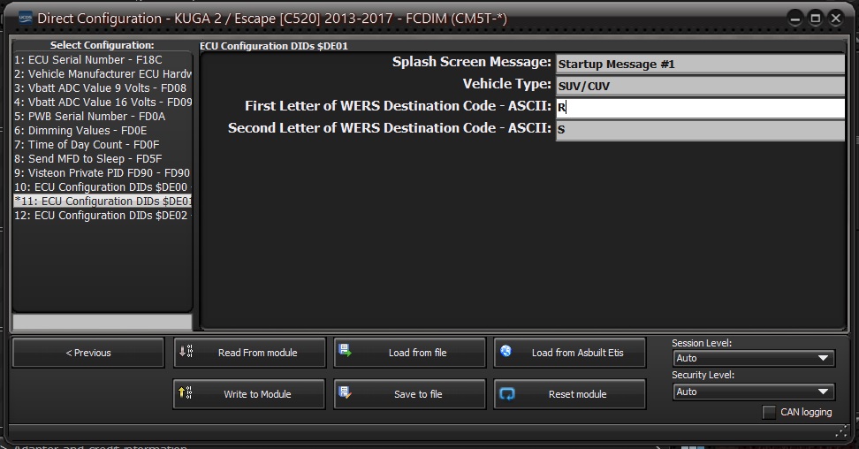Click the Read From module icon

[x=186, y=351]
